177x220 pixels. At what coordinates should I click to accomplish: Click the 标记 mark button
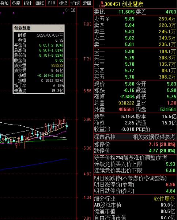[63, 3]
